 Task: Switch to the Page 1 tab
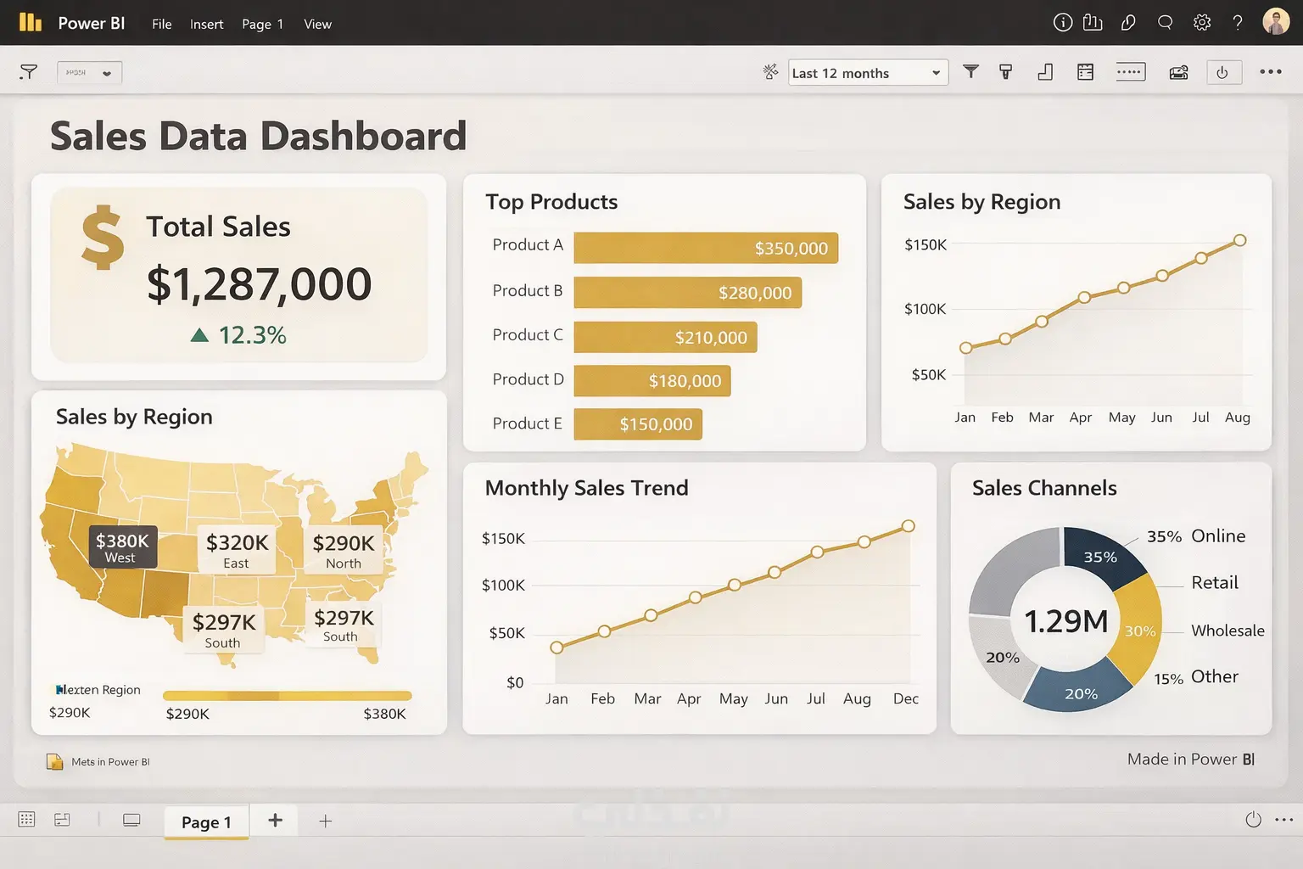pos(206,821)
